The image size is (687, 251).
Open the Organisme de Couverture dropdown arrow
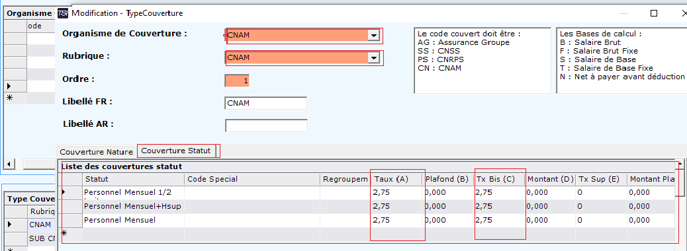pos(373,36)
